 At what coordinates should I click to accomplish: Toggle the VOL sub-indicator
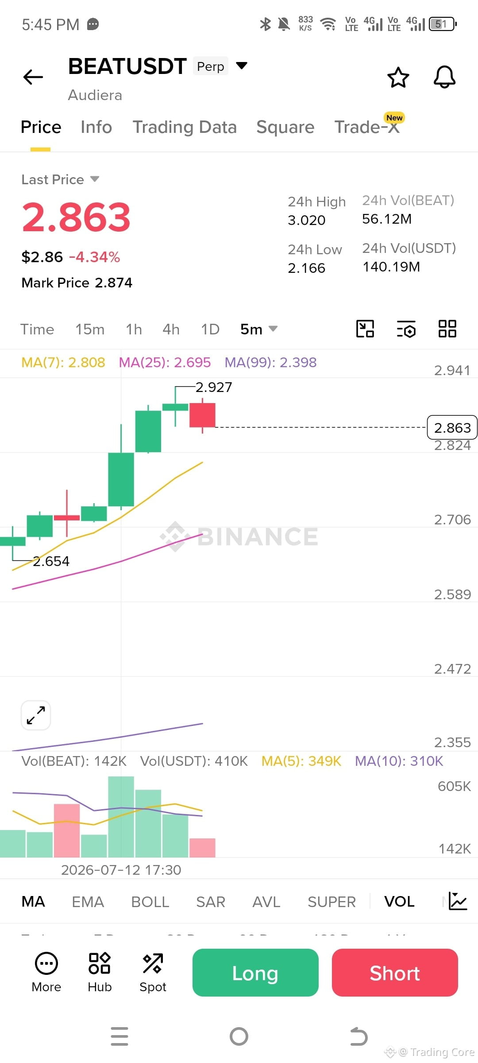(399, 901)
